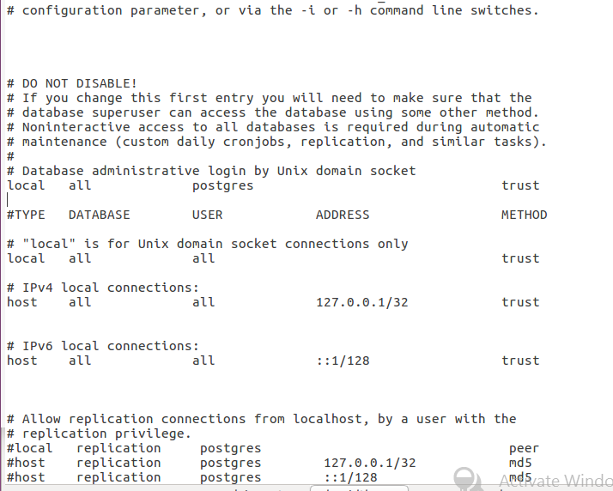
Task: Click the 'DATABASE' column header text
Action: pyautogui.click(x=100, y=215)
